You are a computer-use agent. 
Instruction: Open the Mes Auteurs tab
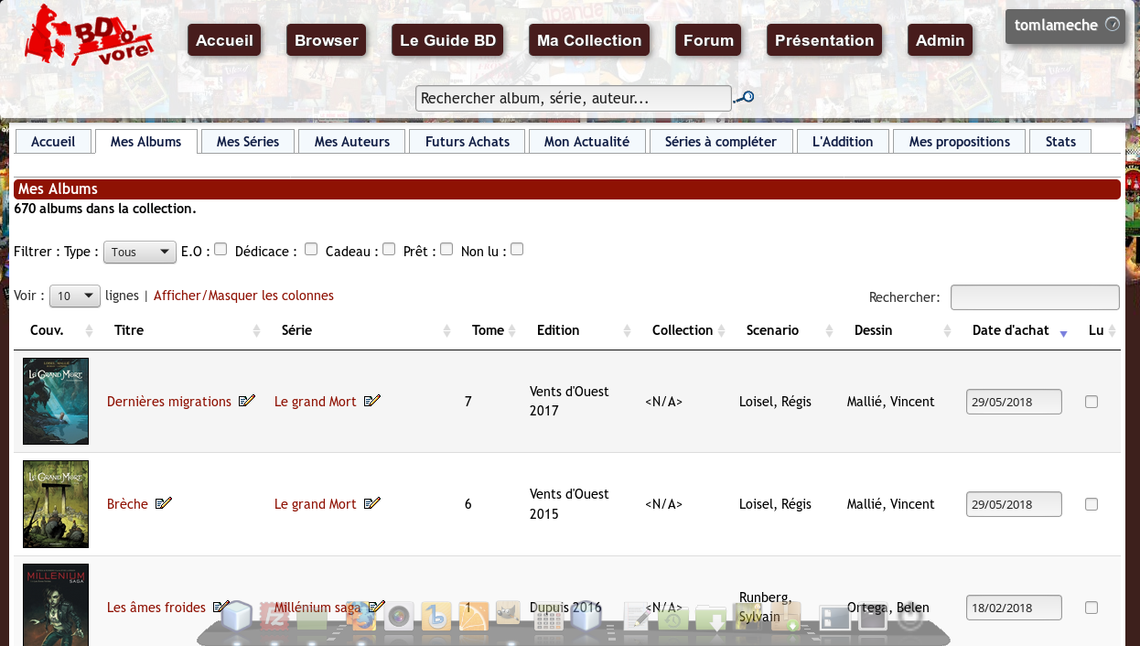pos(352,142)
